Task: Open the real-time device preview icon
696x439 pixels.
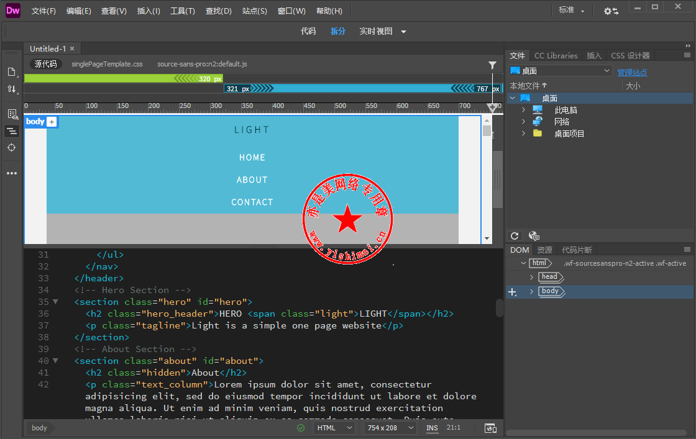Action: (490, 428)
